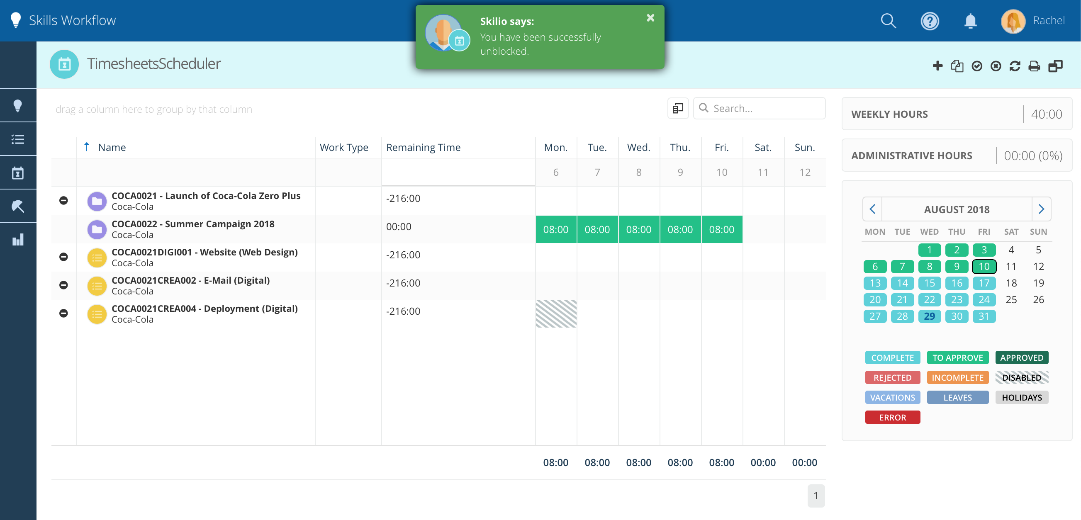The width and height of the screenshot is (1081, 520).
Task: Open the notifications bell
Action: click(970, 21)
